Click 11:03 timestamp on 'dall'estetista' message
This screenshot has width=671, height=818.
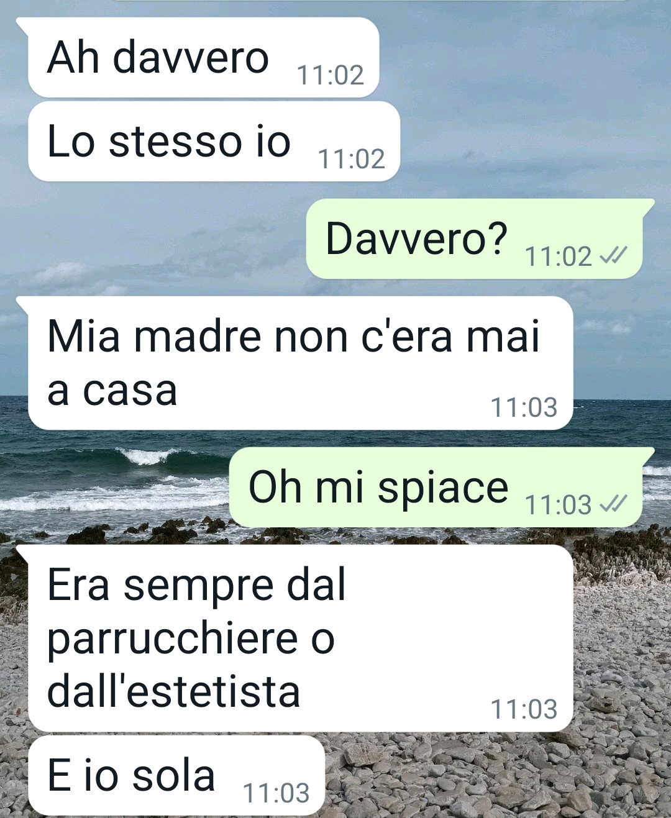pyautogui.click(x=524, y=709)
